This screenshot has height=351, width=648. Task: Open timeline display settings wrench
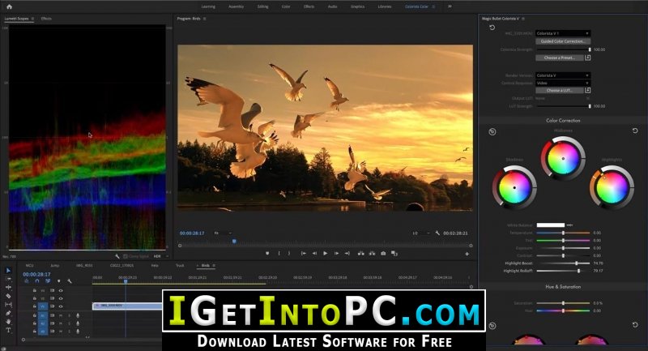(x=70, y=281)
